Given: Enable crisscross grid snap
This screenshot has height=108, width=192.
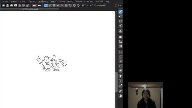Looking at the screenshot, I should tap(54, 5).
